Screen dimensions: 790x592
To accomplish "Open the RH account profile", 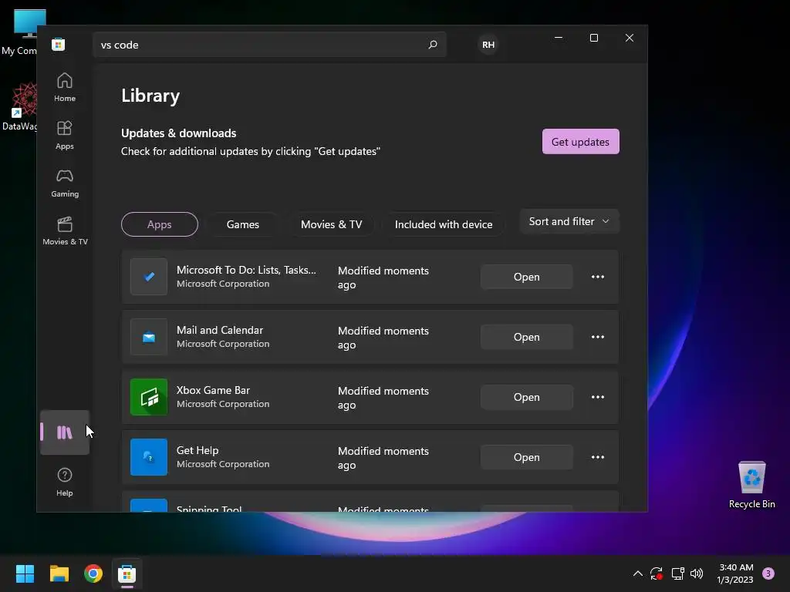I will coord(488,45).
